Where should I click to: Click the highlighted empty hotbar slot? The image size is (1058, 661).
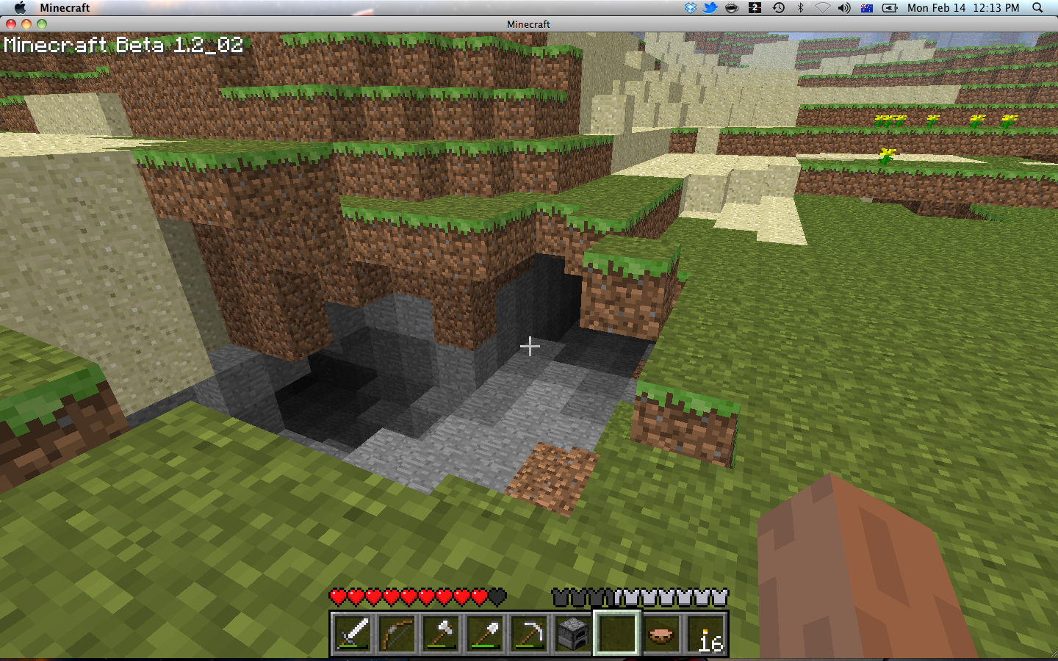617,633
